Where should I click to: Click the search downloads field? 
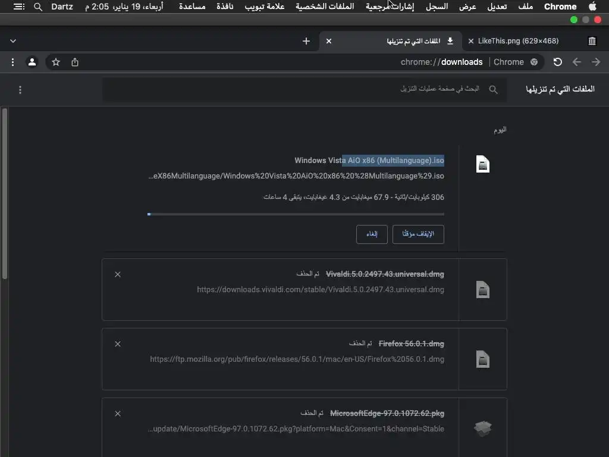(304, 89)
